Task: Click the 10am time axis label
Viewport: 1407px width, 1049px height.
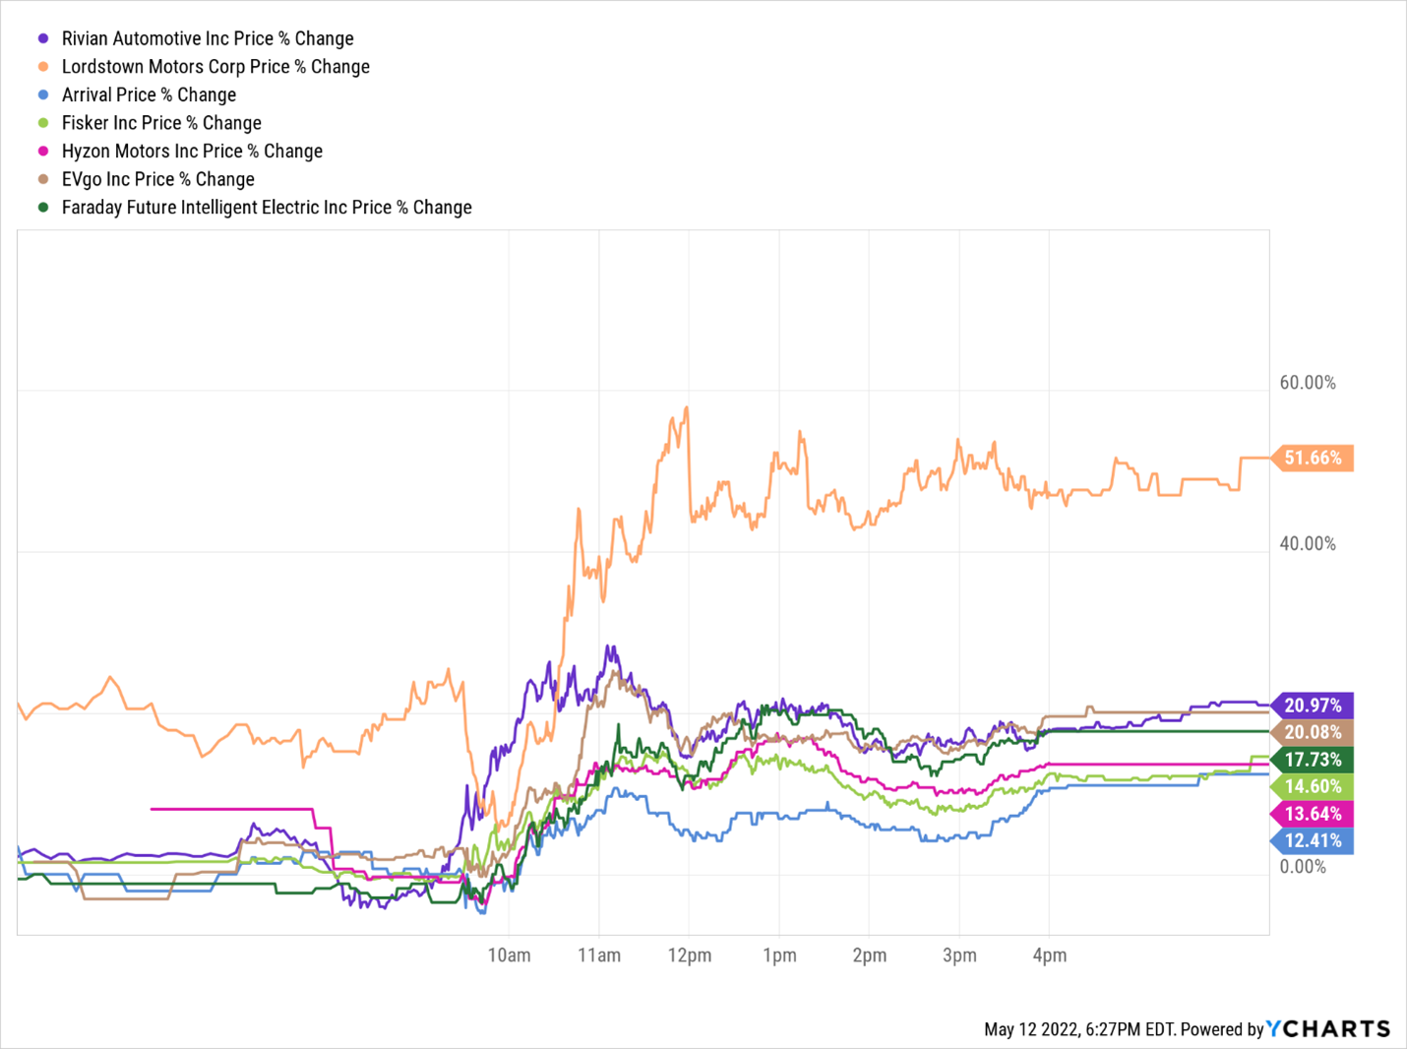Action: (509, 956)
